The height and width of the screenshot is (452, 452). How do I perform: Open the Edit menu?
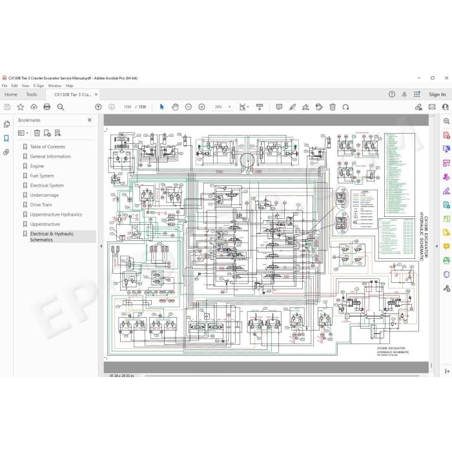14,86
